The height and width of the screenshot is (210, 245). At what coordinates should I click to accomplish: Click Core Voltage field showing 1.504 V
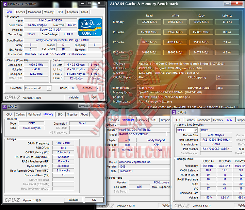click(68, 34)
